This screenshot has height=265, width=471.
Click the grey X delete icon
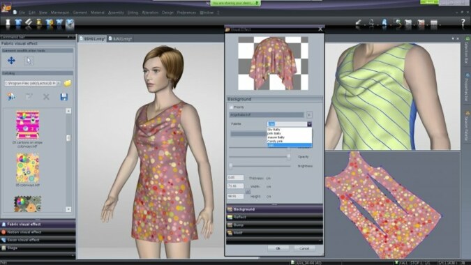[46, 97]
